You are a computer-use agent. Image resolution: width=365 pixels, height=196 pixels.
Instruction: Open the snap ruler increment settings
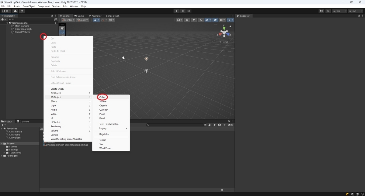click(x=112, y=20)
